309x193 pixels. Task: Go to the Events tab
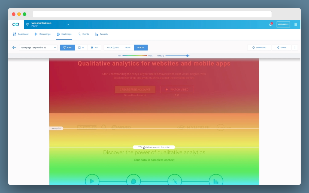(83, 34)
